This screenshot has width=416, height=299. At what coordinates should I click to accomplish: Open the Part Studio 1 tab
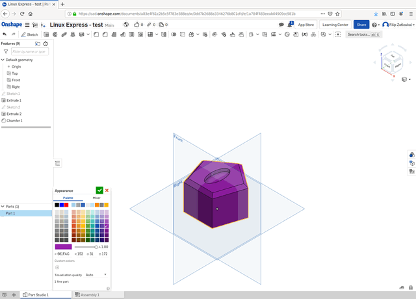(46, 294)
